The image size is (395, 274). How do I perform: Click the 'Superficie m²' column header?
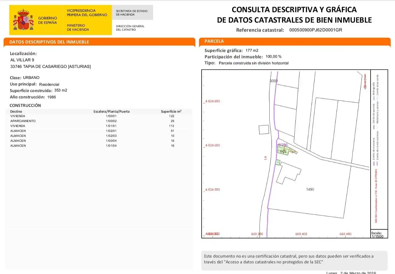coord(171,111)
